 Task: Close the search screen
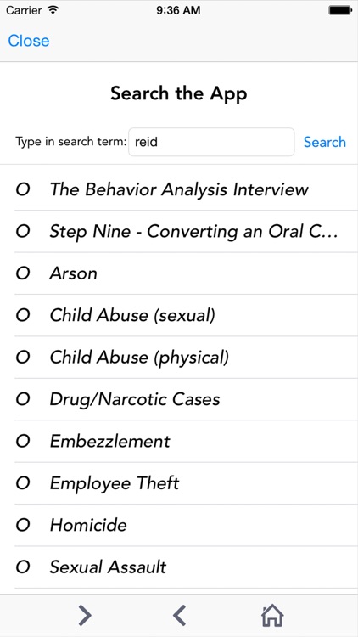tap(28, 41)
